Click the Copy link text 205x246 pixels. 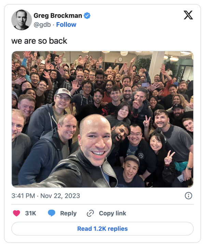112,213
